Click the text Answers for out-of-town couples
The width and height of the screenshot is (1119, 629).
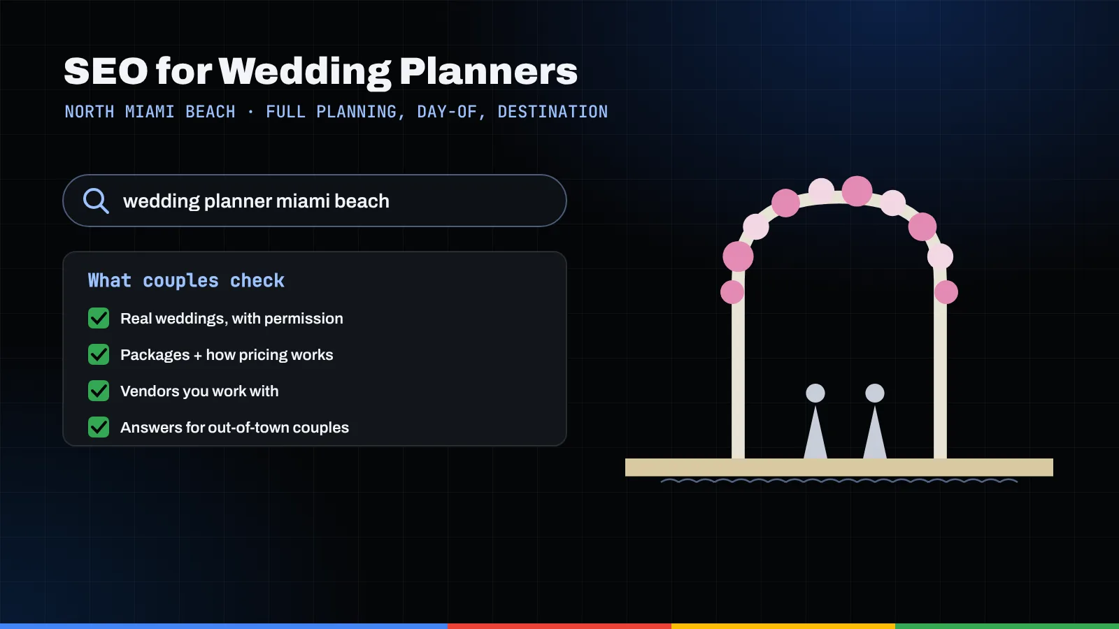(x=234, y=428)
